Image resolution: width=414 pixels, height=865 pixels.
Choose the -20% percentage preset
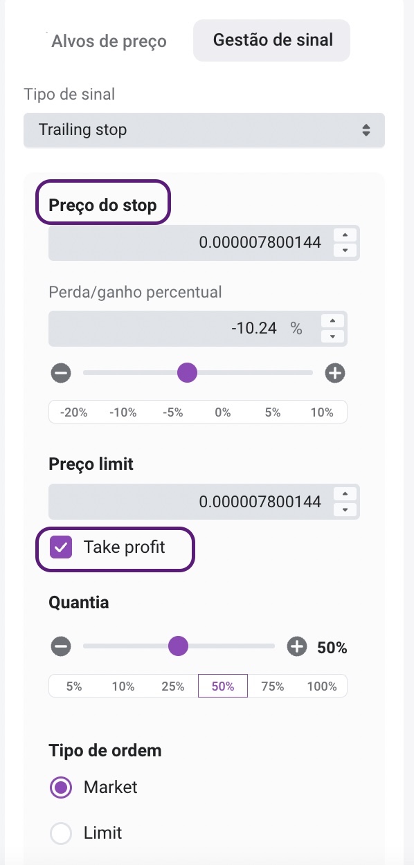(73, 412)
